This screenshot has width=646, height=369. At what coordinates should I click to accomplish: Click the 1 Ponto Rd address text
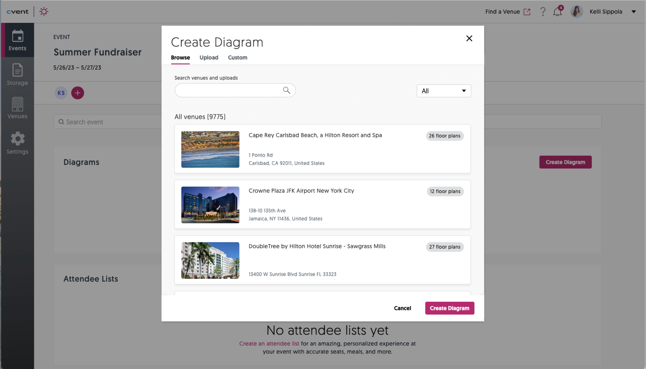pyautogui.click(x=261, y=155)
